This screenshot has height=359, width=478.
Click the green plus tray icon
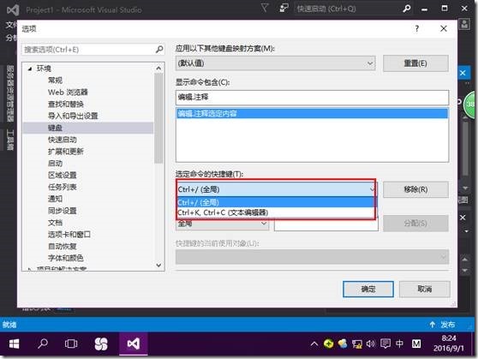point(328,344)
